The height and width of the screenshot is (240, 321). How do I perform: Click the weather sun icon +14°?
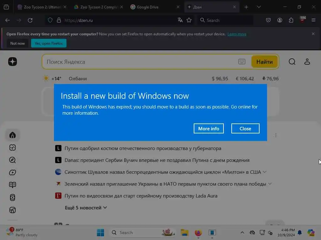46,78
